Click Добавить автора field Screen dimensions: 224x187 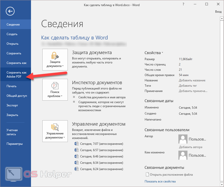(190, 147)
